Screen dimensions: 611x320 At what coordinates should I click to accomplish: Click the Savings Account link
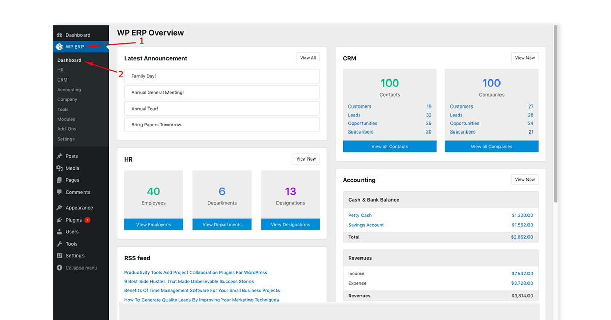pyautogui.click(x=366, y=225)
